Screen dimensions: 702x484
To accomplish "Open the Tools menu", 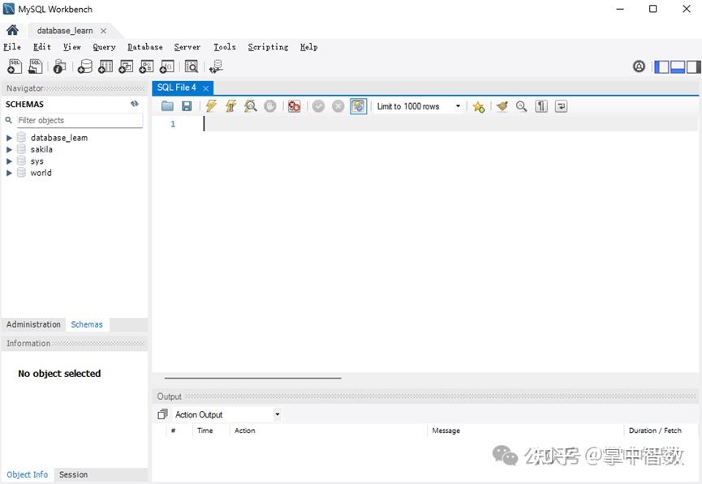I will pyautogui.click(x=225, y=46).
